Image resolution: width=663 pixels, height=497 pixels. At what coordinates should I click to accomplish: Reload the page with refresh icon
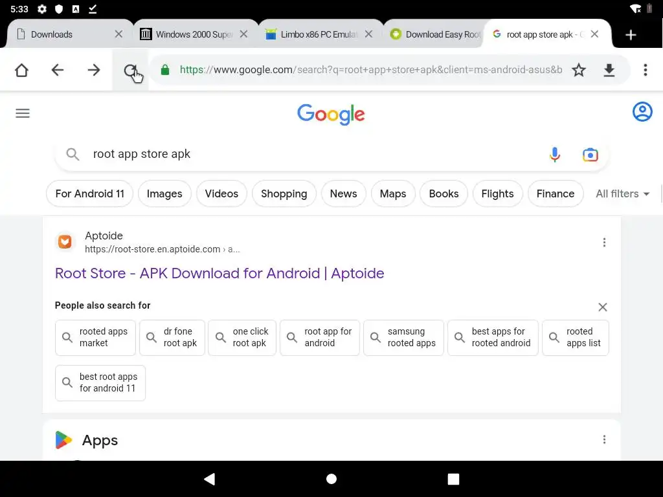[x=130, y=70]
